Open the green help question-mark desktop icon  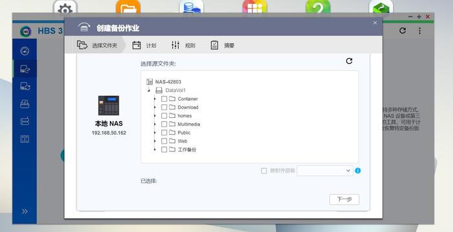coord(318,7)
